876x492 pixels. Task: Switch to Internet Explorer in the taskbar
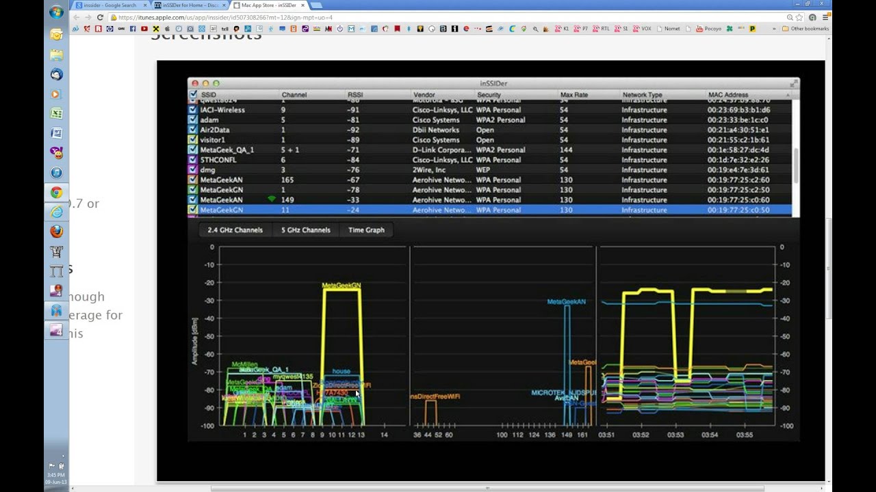56,212
